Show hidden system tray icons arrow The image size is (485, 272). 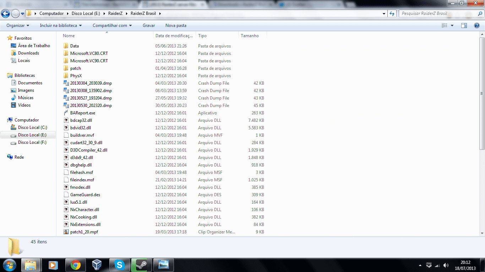pos(420,265)
